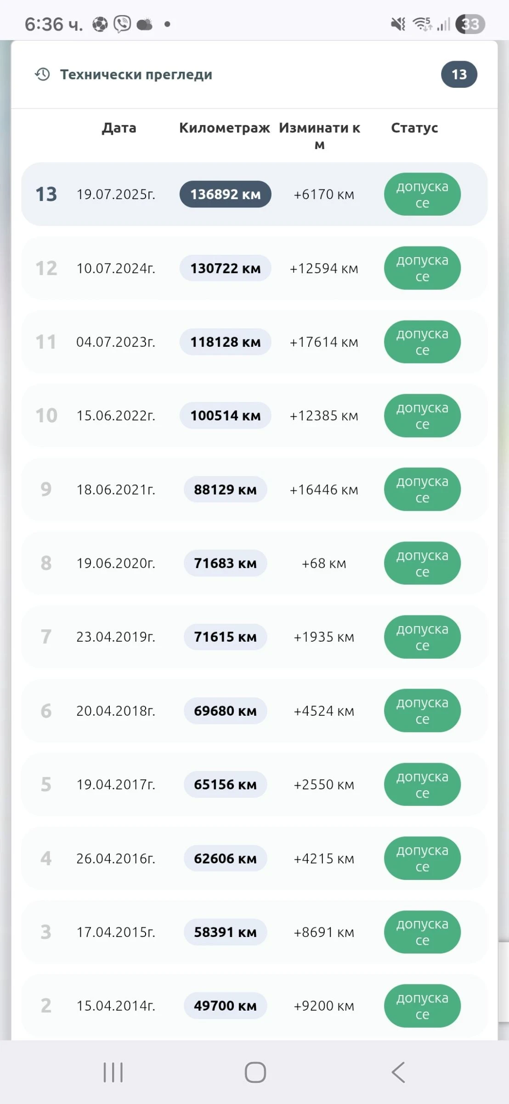Tap допуска се status for 19.06.2020
509x1104 pixels.
[422, 563]
